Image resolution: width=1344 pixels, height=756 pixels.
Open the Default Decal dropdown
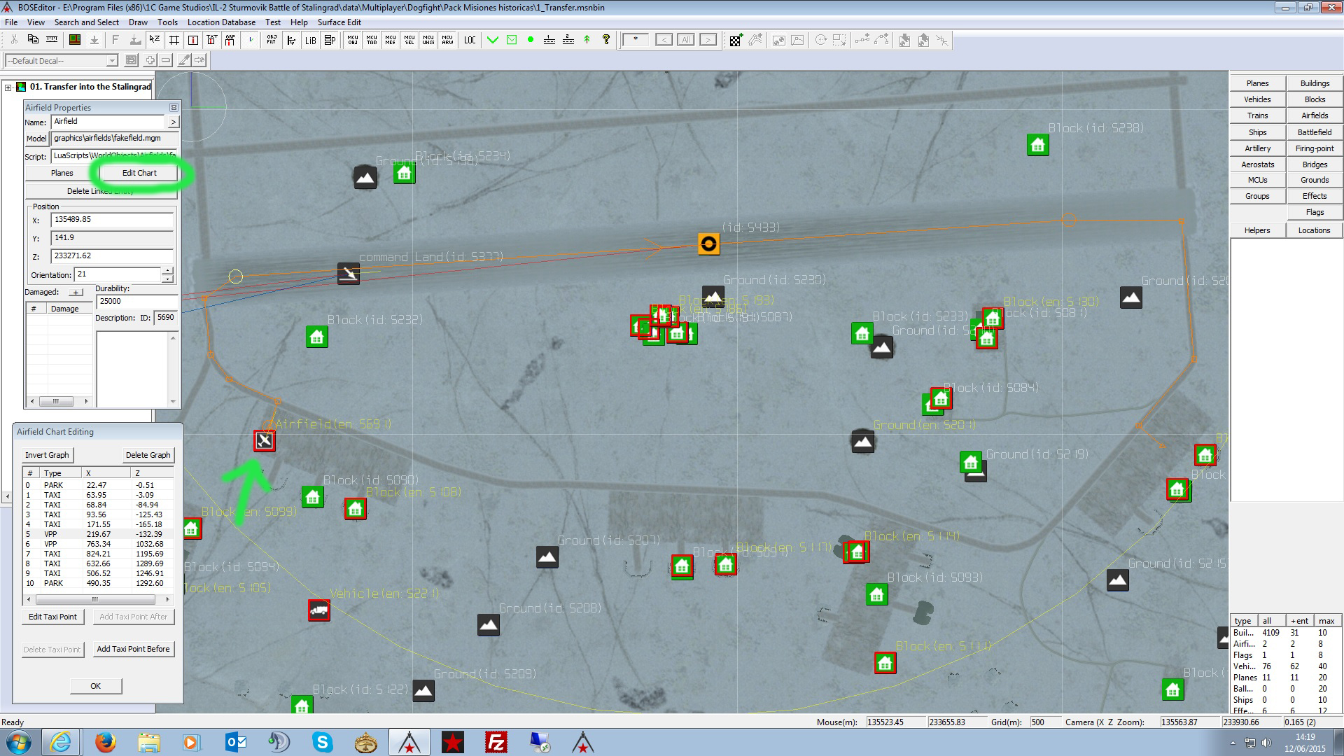(111, 61)
